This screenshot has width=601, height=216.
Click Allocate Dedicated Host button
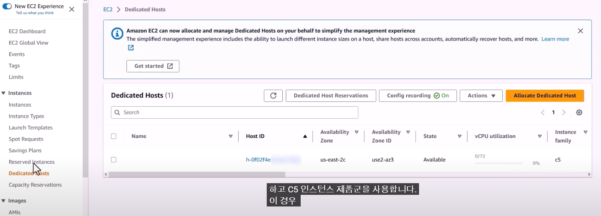pyautogui.click(x=545, y=96)
